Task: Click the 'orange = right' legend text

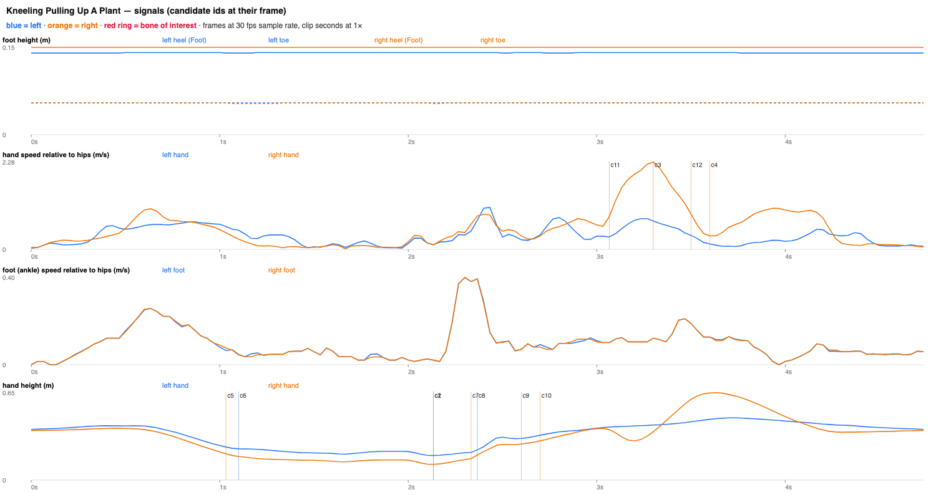Action: (72, 26)
